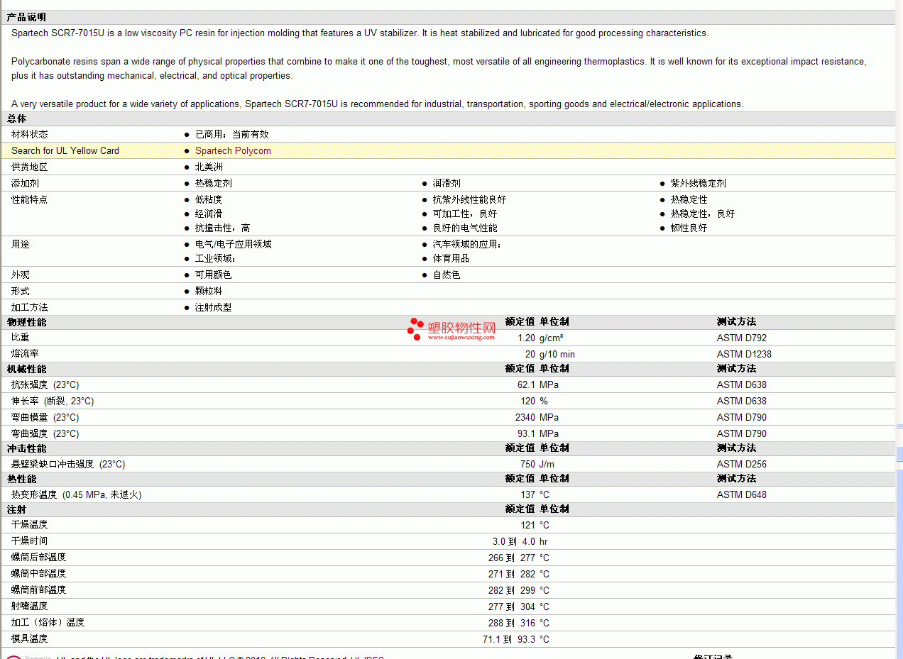Click the 低粘度 feature entry
Image resolution: width=903 pixels, height=659 pixels.
click(x=209, y=199)
